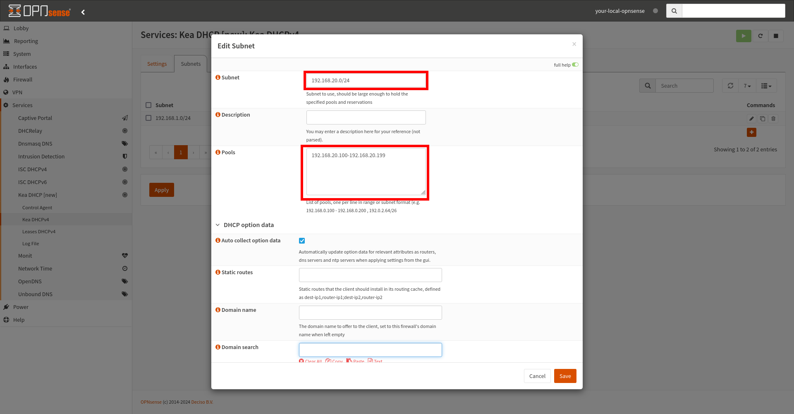Click the grid search magnifier icon
794x414 pixels.
coord(648,86)
